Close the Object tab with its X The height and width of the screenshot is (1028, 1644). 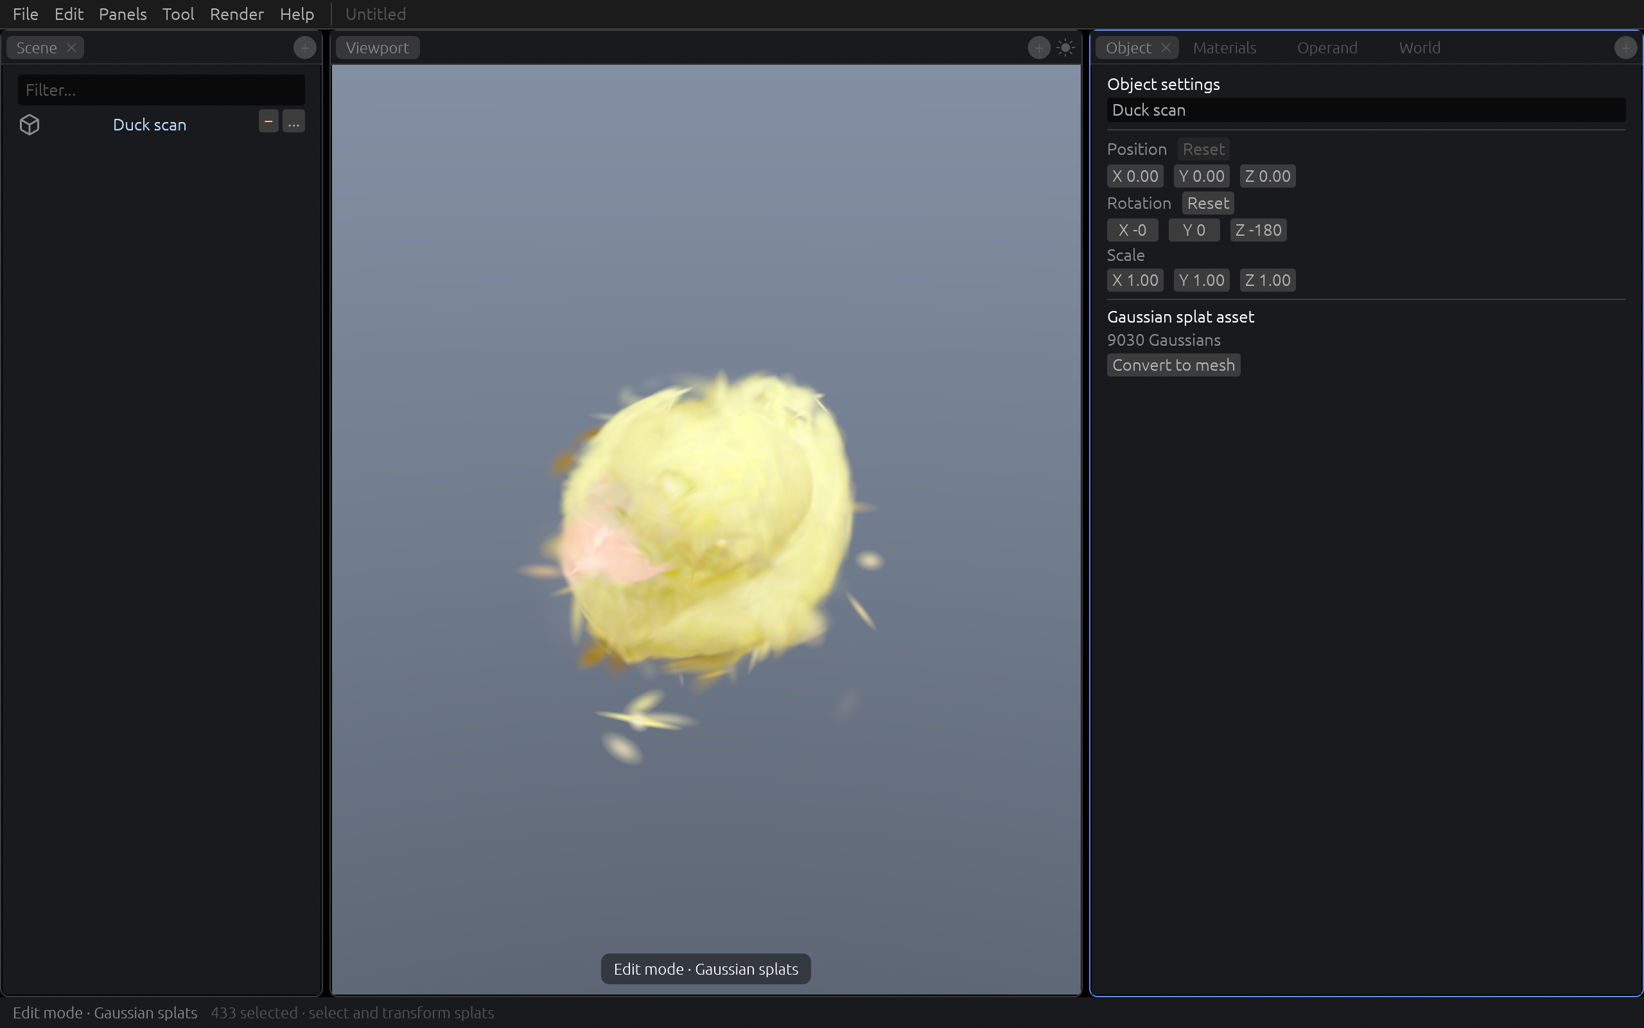[x=1166, y=48]
